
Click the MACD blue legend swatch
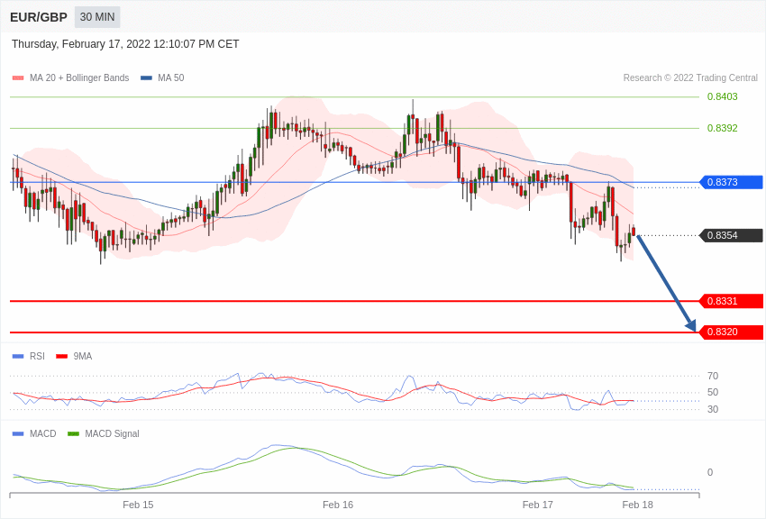tap(18, 434)
